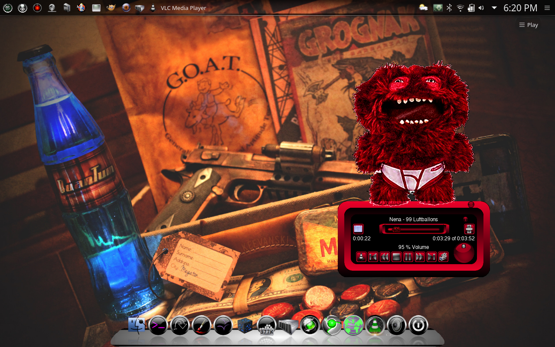Screen dimensions: 555x347
Task: Skip to previous track in VLC skin
Action: tap(373, 257)
